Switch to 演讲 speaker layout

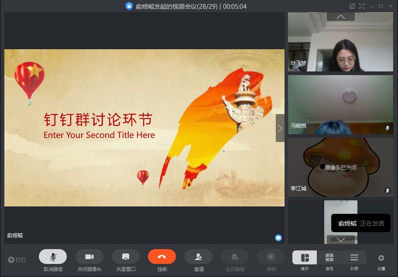tap(305, 257)
